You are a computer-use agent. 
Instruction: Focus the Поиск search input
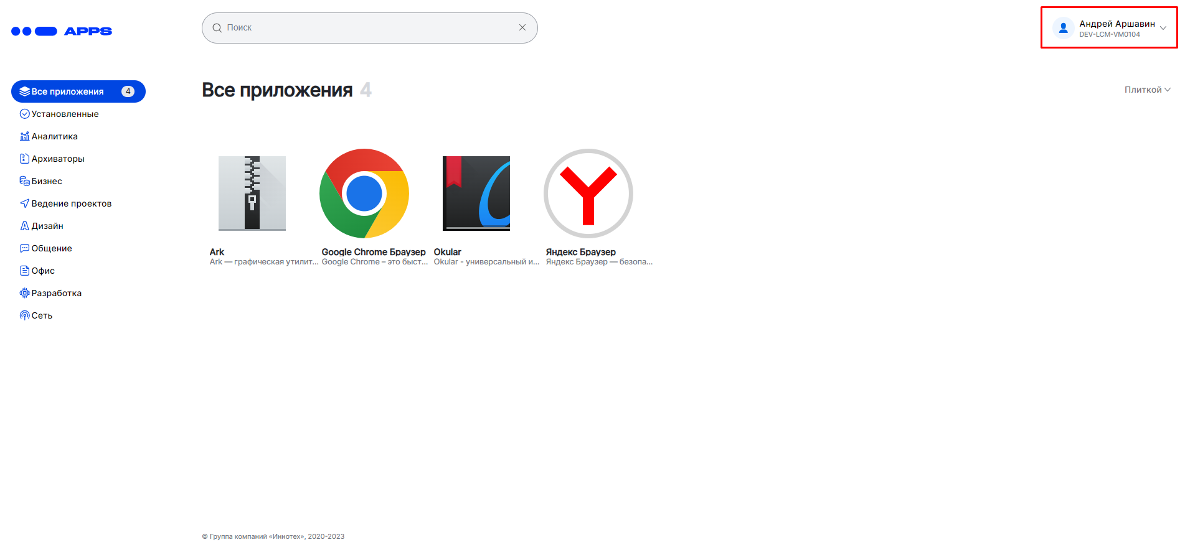click(x=367, y=28)
